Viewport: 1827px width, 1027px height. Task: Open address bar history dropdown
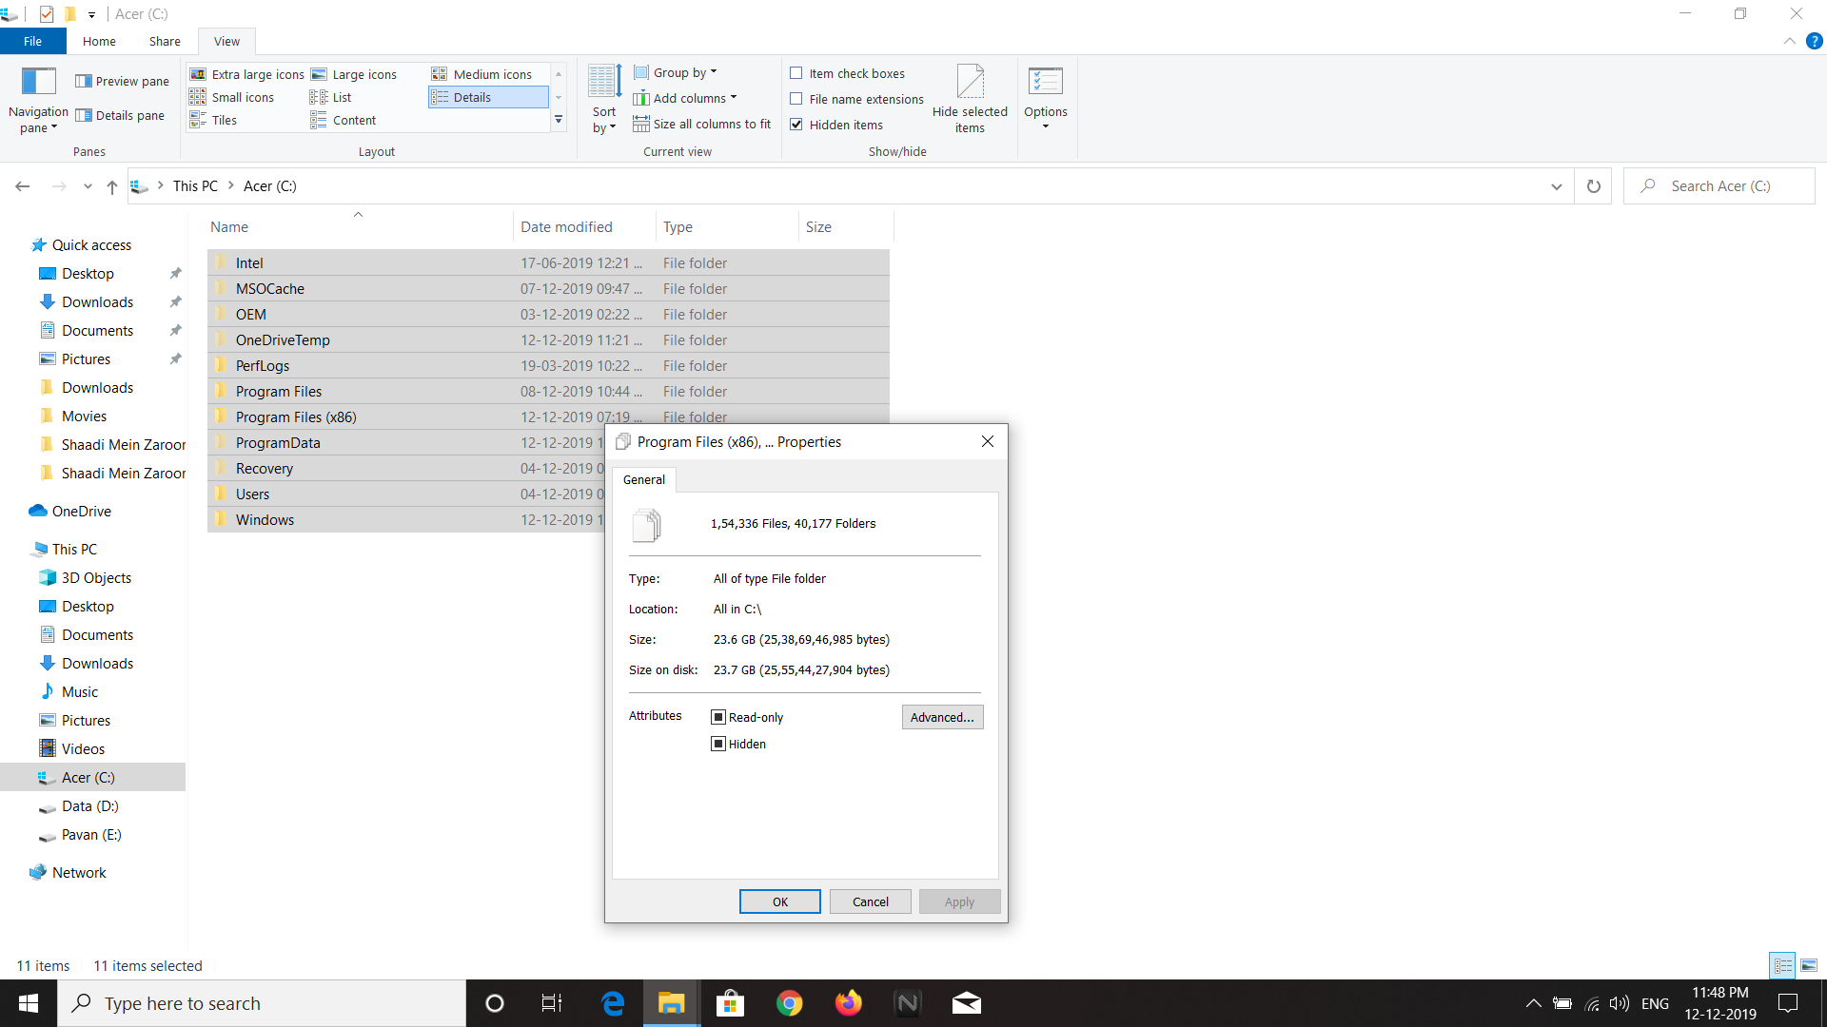point(1557,186)
